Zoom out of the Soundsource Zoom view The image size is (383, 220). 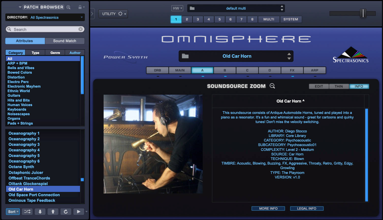pyautogui.click(x=272, y=86)
